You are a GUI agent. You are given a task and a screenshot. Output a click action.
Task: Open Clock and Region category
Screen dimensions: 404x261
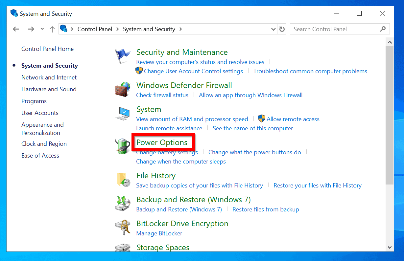coord(44,144)
